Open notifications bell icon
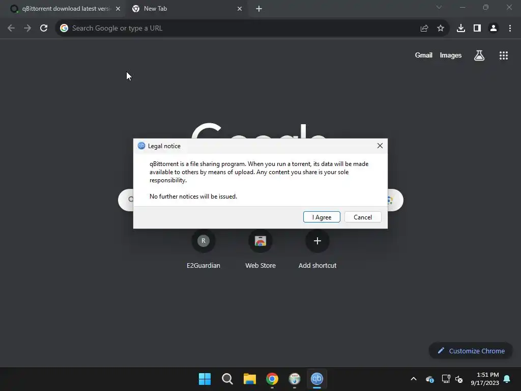 [507, 379]
